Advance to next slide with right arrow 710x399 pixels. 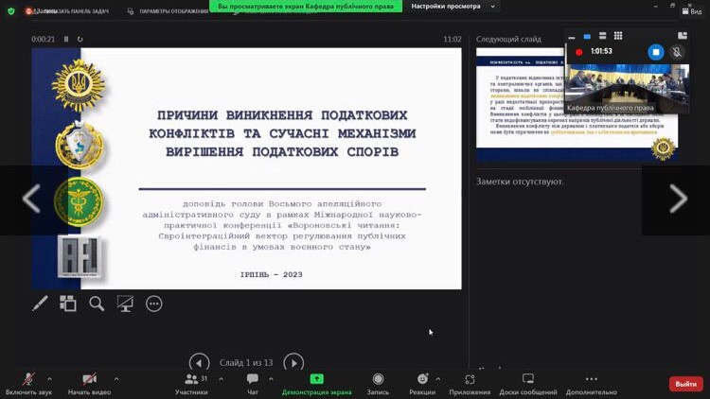click(x=294, y=362)
